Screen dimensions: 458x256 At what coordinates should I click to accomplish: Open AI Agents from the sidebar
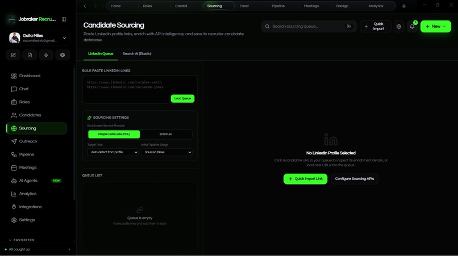(x=36, y=181)
